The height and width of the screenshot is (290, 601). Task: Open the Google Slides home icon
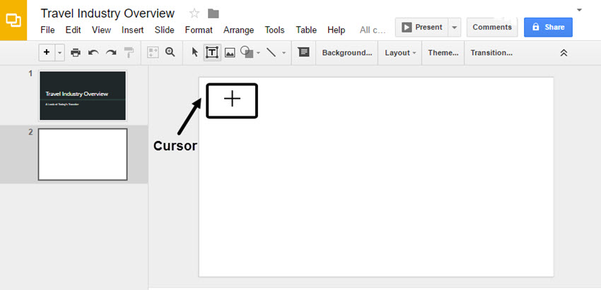pos(13,20)
